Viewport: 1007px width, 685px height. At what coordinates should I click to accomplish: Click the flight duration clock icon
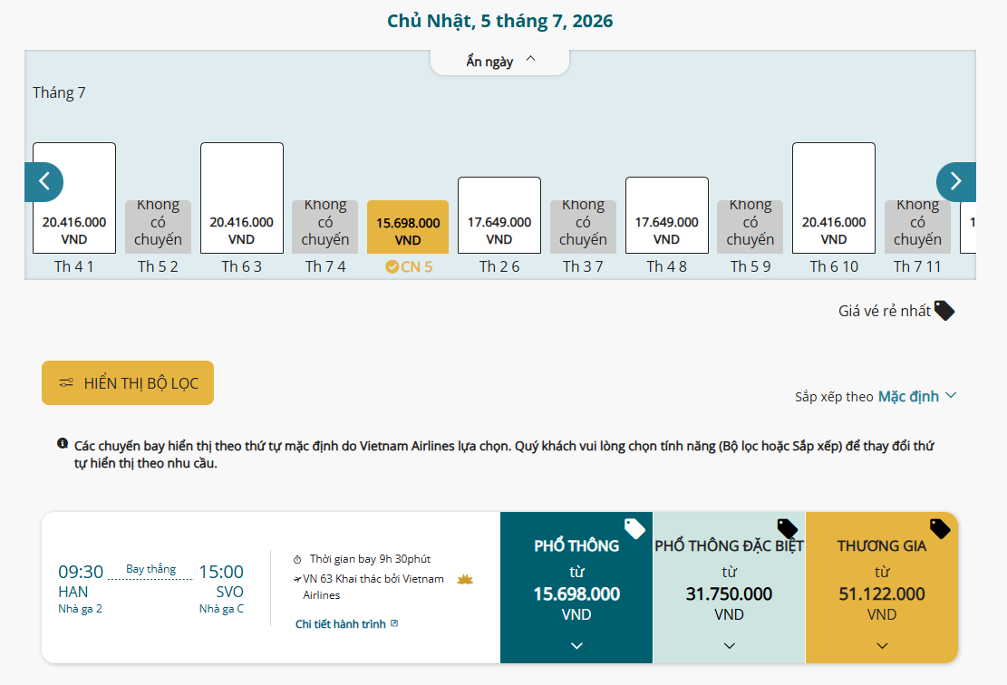click(297, 560)
